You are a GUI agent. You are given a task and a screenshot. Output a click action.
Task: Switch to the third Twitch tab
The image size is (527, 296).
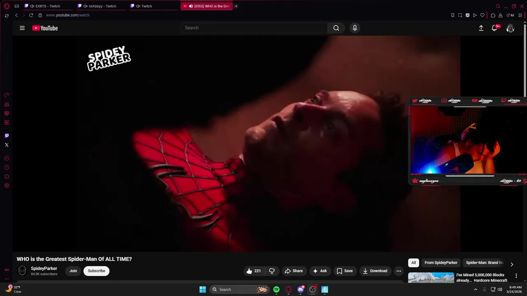coord(154,6)
